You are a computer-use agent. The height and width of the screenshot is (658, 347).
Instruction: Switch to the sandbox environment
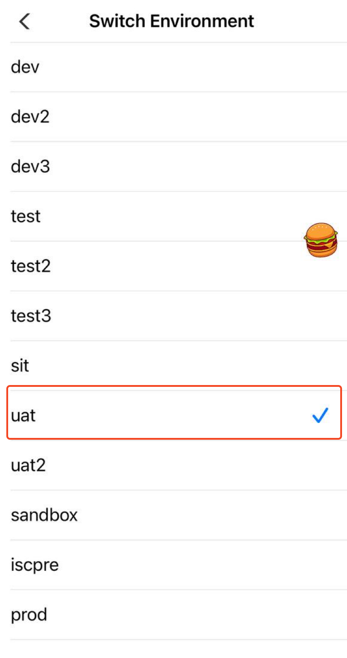point(44,515)
